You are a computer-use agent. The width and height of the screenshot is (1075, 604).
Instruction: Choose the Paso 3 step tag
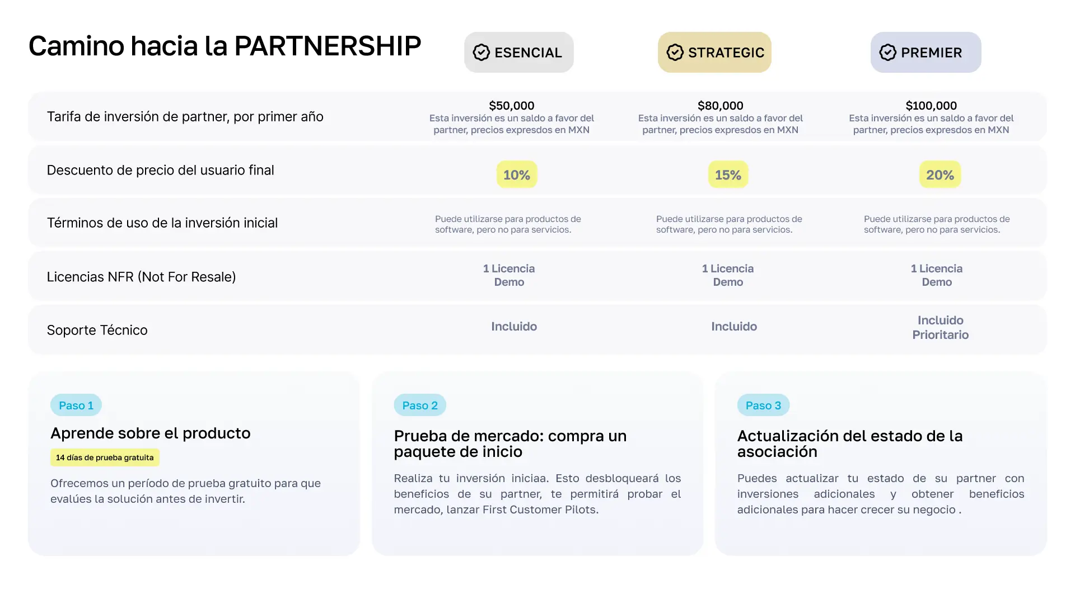tap(763, 405)
